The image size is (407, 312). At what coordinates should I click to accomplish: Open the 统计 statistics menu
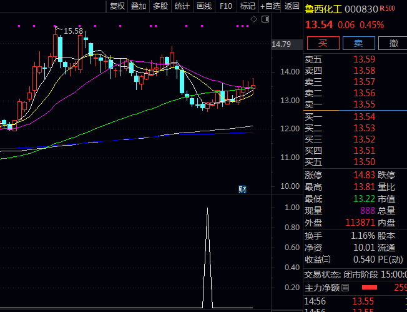pos(182,6)
